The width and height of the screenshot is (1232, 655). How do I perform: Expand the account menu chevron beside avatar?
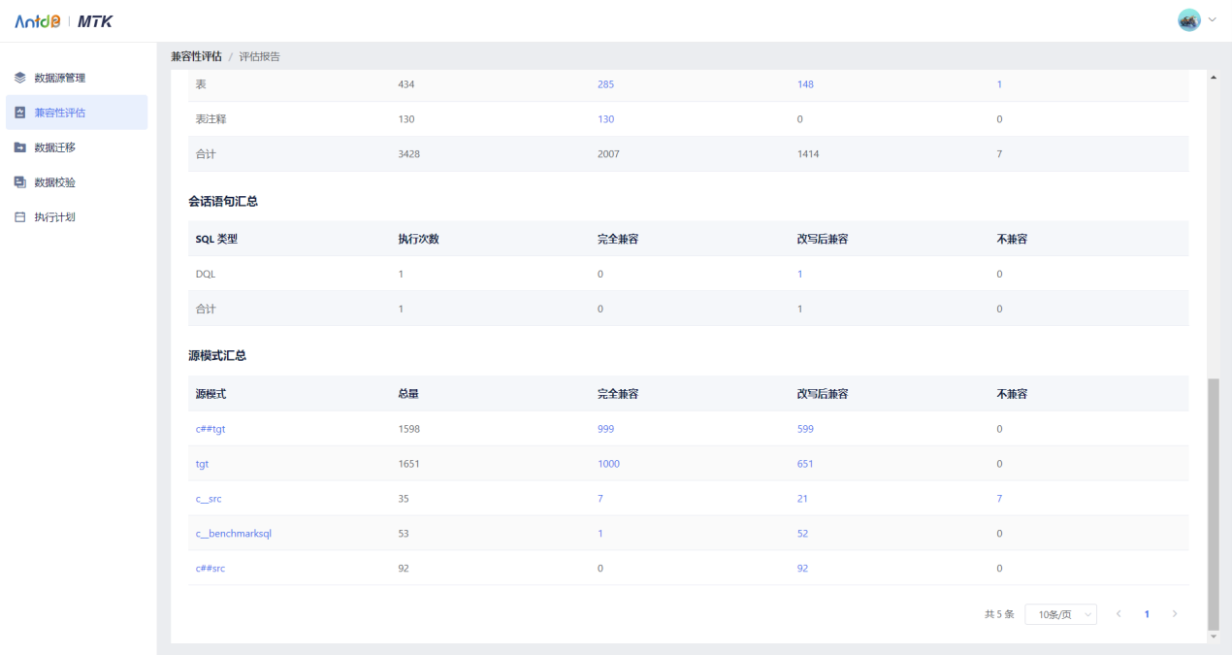[1210, 19]
